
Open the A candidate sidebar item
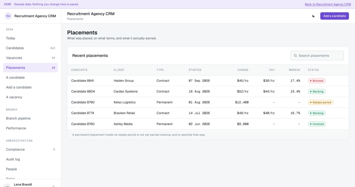pyautogui.click(x=30, y=78)
